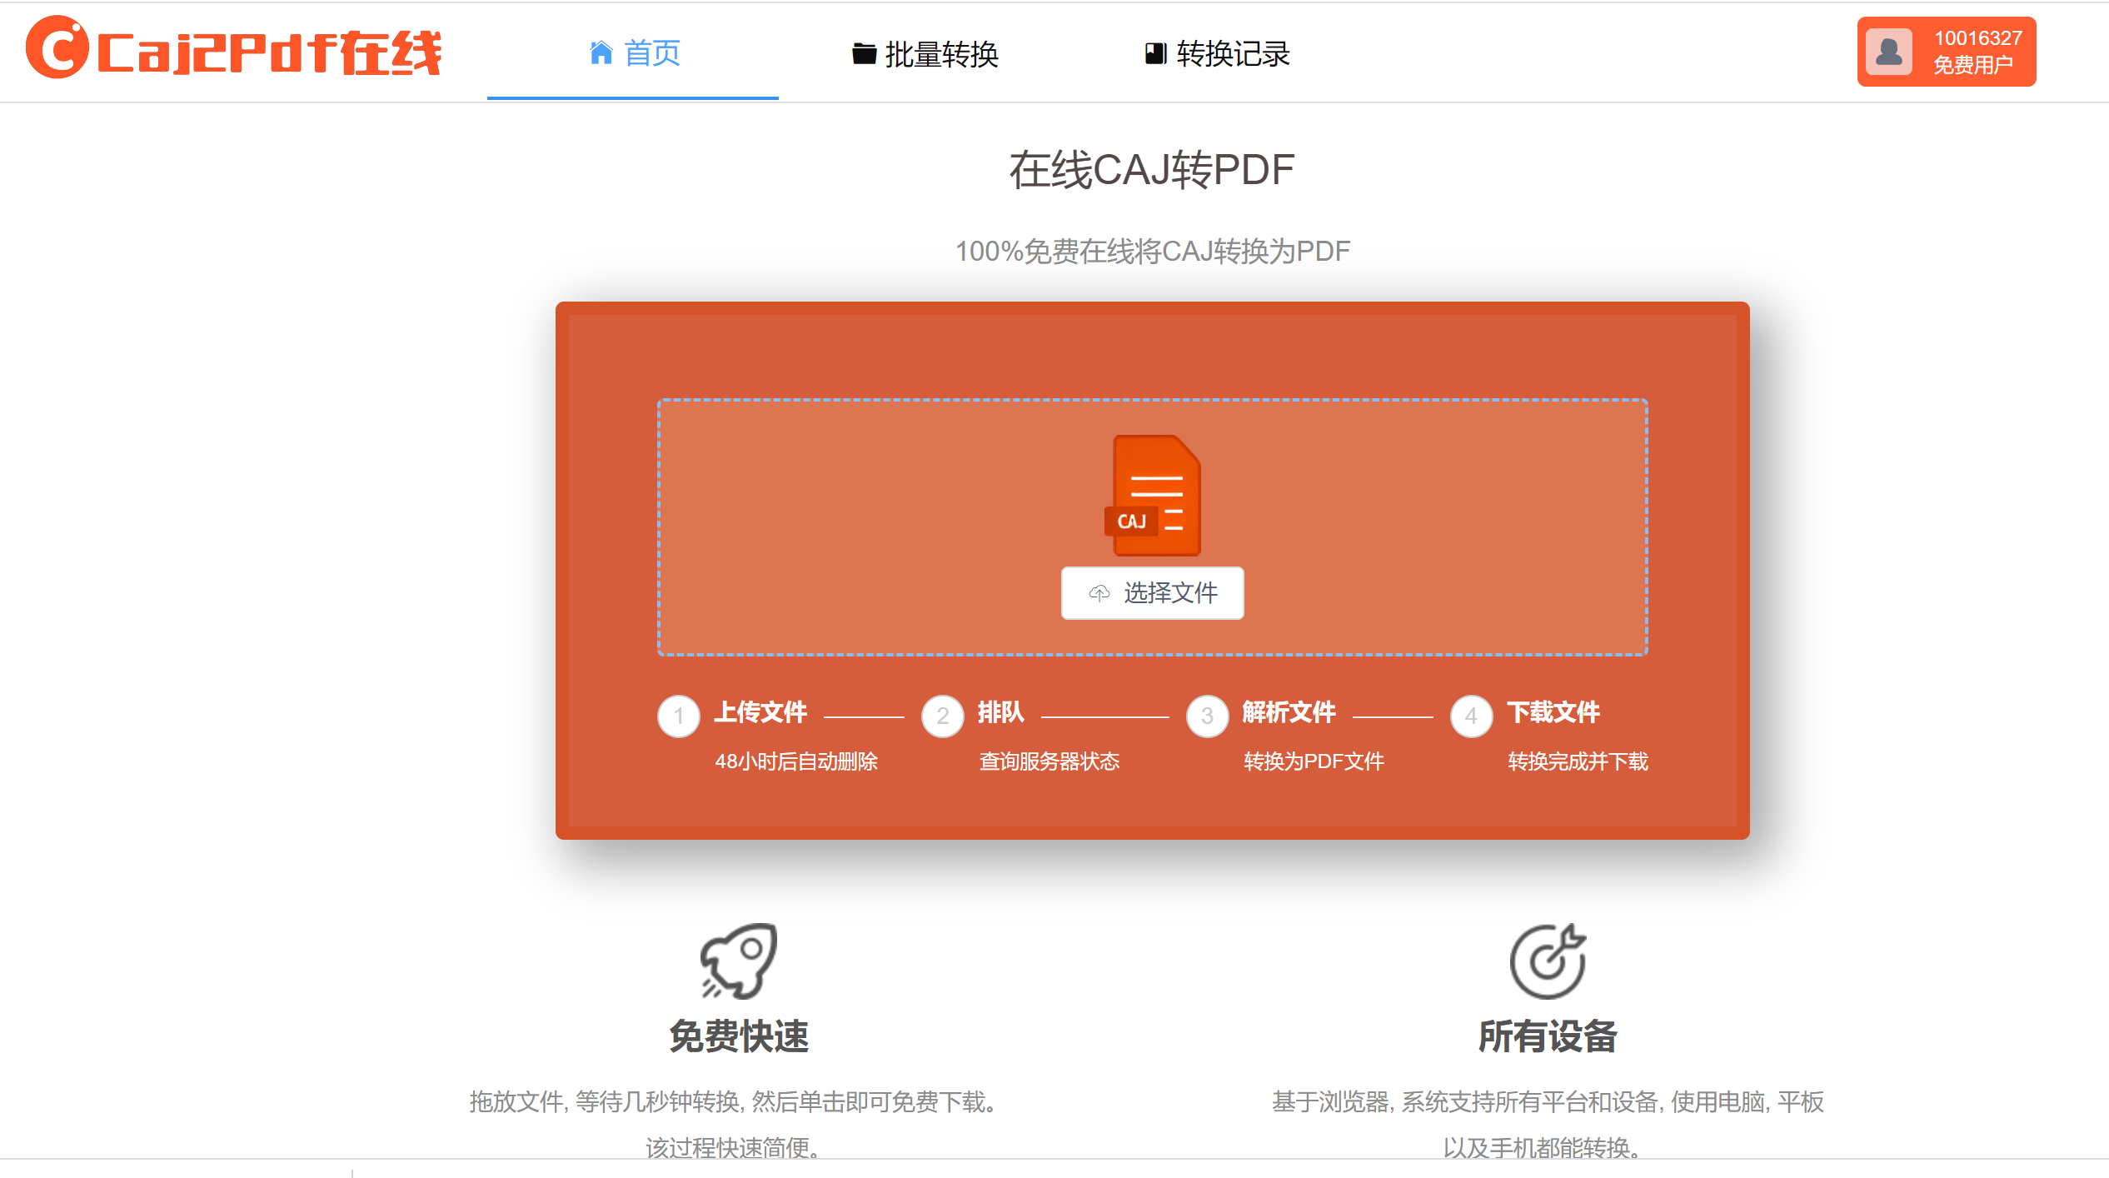The width and height of the screenshot is (2109, 1178).
Task: Click the book icon beside 转换记录
Action: click(x=1154, y=53)
